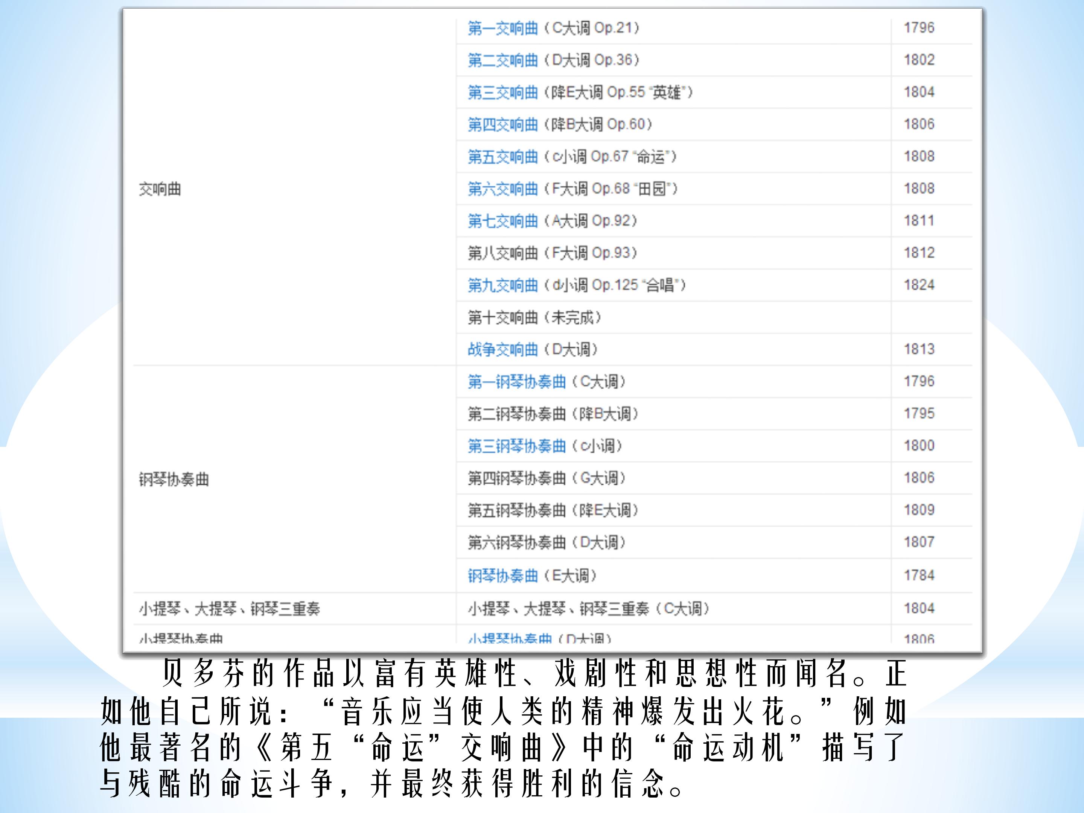The width and height of the screenshot is (1084, 813).
Task: Open the 小提琴协奏曲 D大调 link
Action: coord(510,638)
